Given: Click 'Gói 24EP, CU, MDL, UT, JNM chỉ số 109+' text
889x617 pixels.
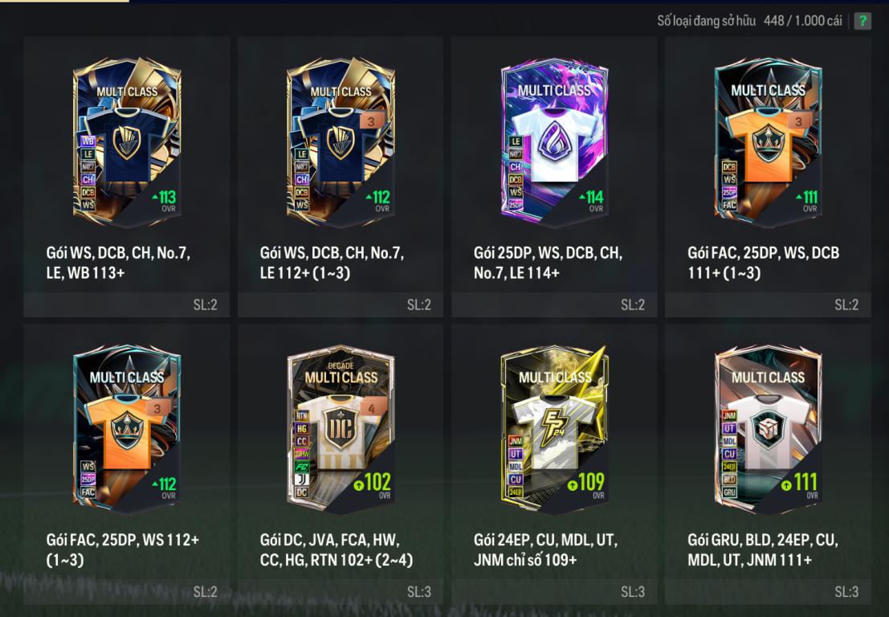Looking at the screenshot, I should coord(546,550).
